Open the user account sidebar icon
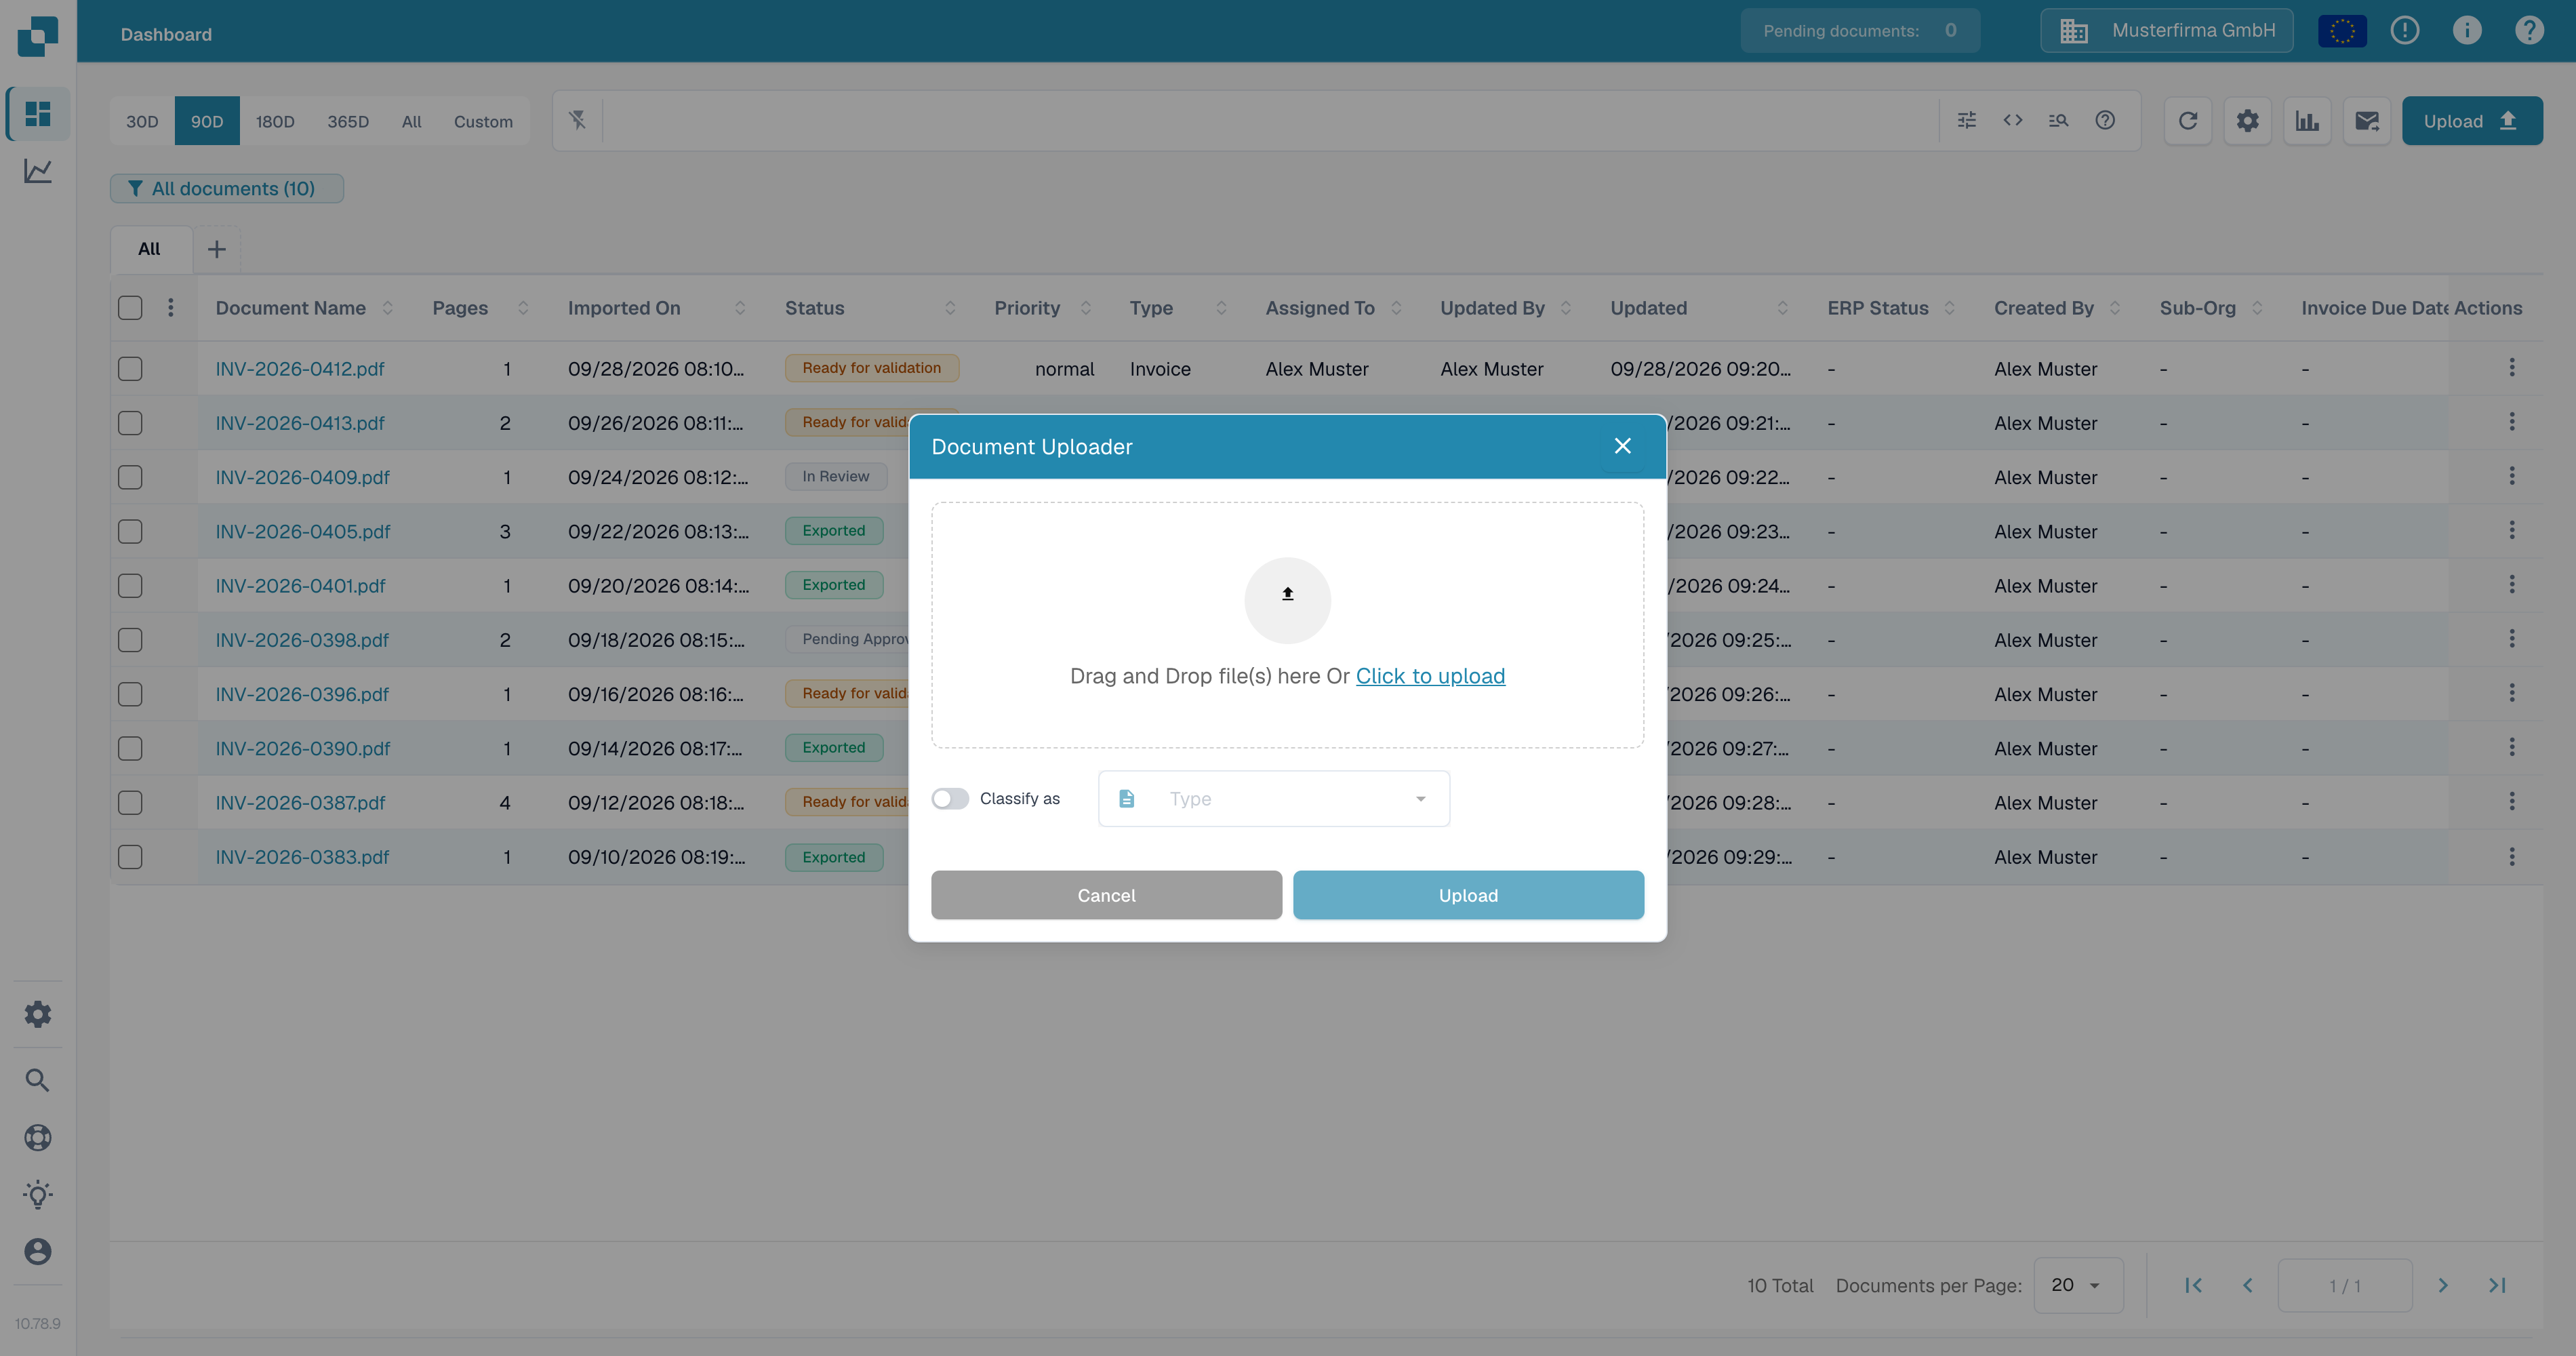Image resolution: width=2576 pixels, height=1356 pixels. tap(38, 1252)
